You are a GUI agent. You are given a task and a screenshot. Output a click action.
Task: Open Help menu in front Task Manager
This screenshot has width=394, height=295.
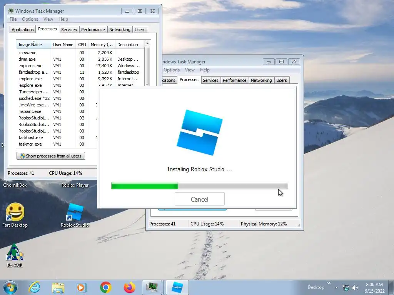point(63,19)
